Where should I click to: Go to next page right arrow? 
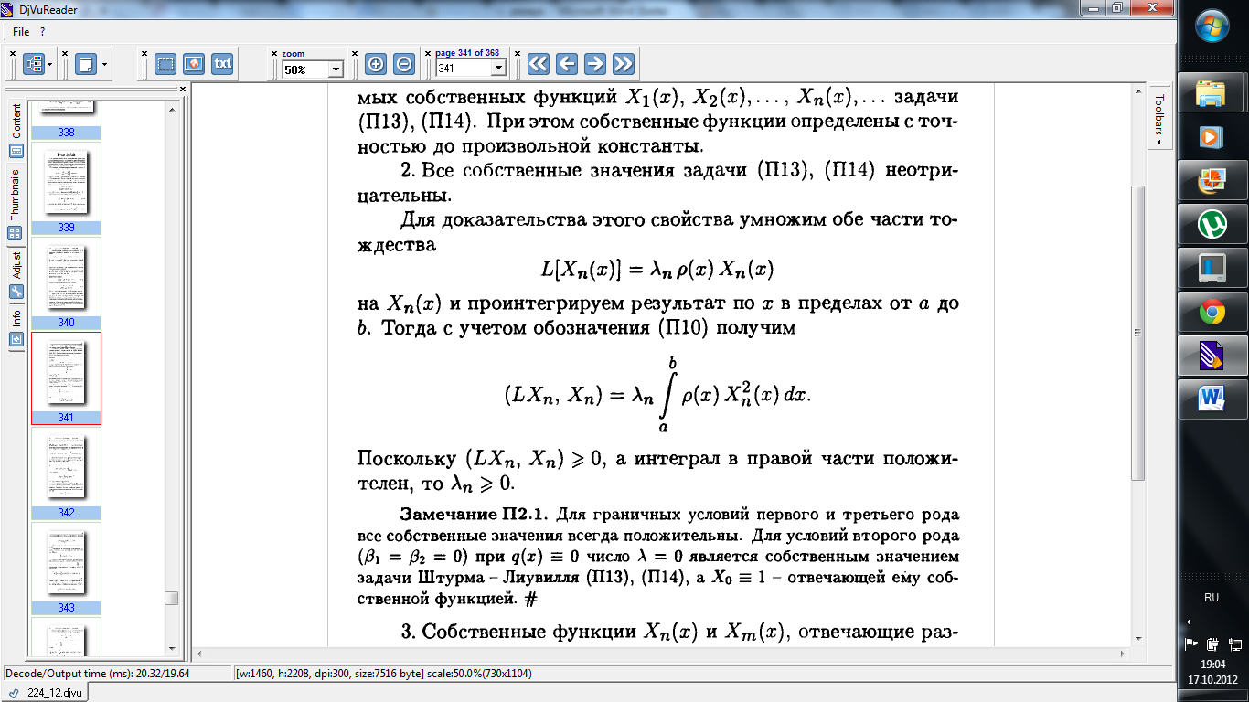(595, 63)
